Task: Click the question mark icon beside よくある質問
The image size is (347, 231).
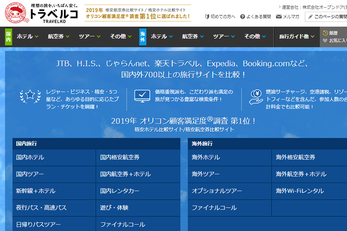Action: coord(242,17)
